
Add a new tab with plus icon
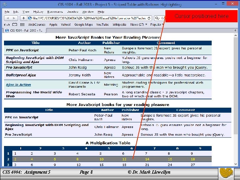click(235, 30)
